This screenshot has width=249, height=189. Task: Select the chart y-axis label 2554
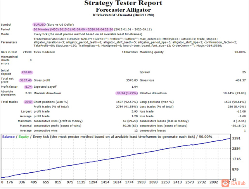(236, 149)
